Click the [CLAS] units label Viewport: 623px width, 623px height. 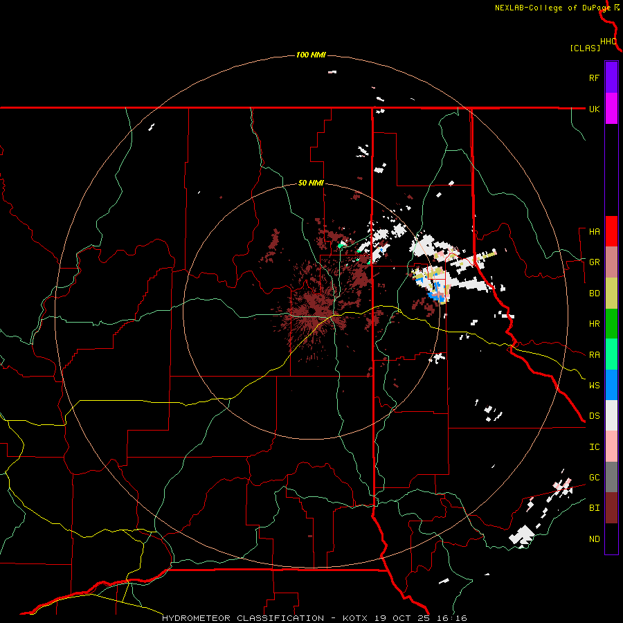click(x=585, y=48)
